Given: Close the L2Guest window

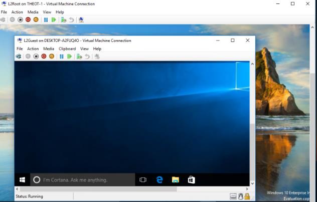Looking at the screenshot, I should [248, 40].
